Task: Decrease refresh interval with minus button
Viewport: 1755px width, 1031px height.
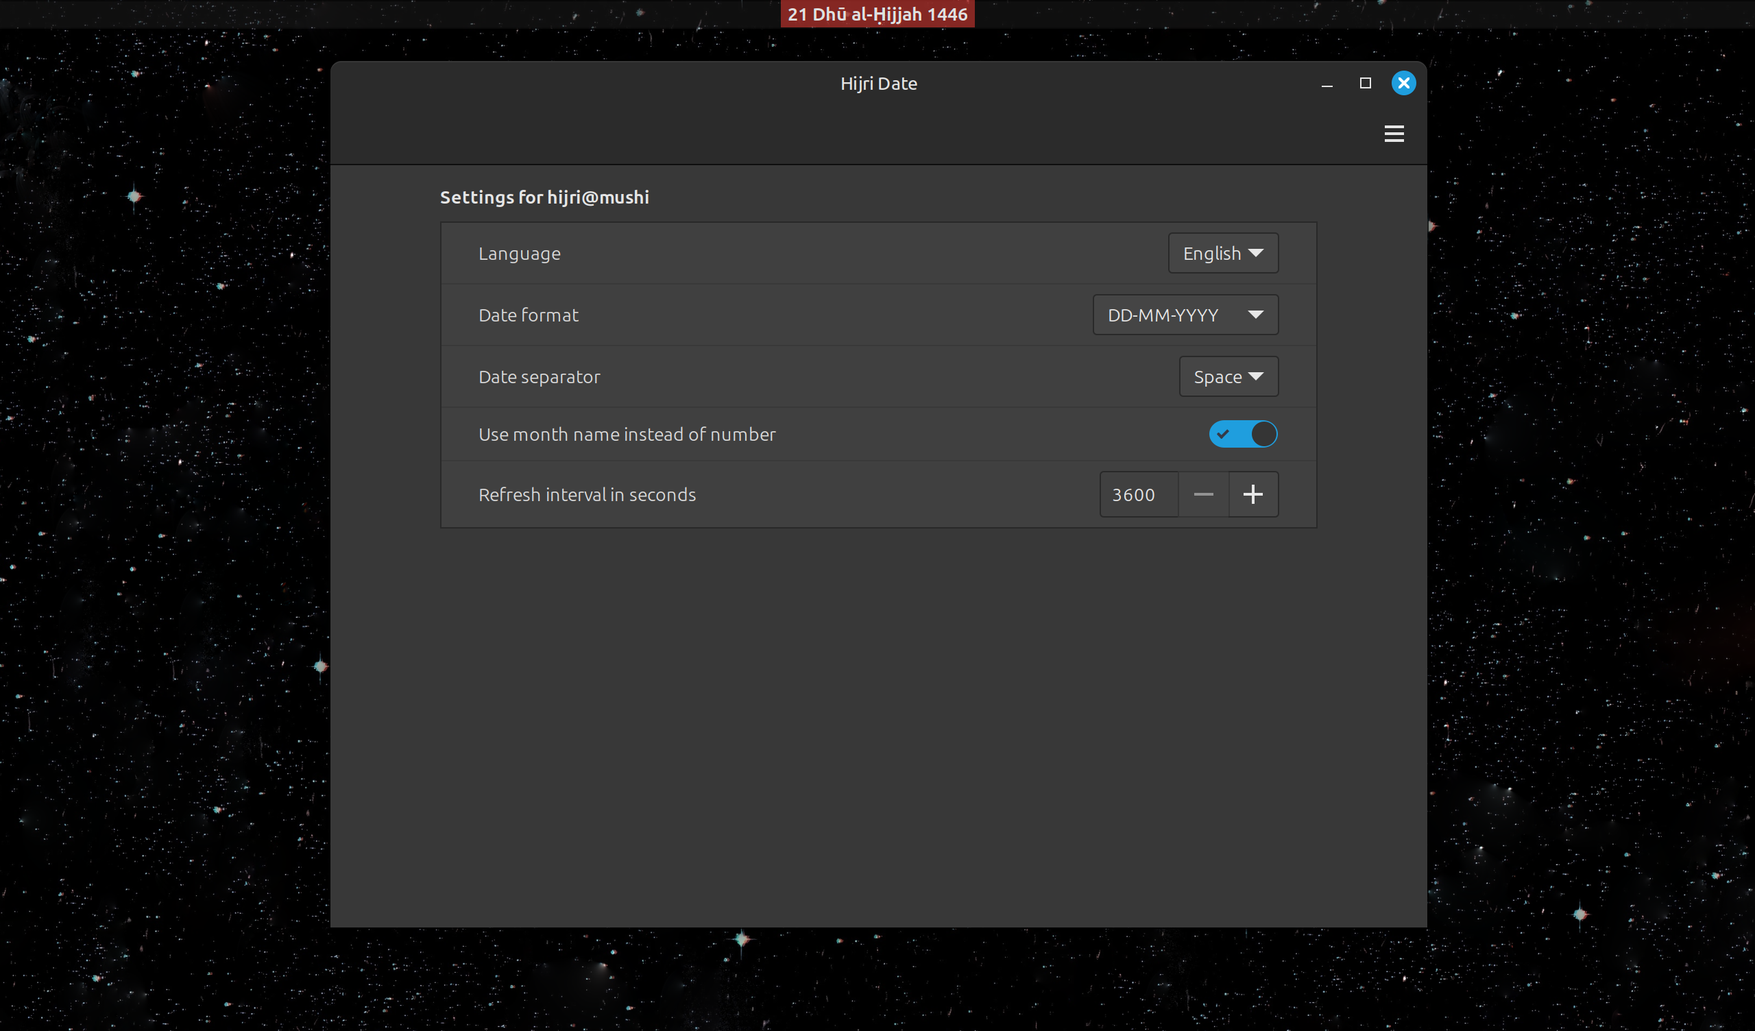Action: (x=1202, y=494)
